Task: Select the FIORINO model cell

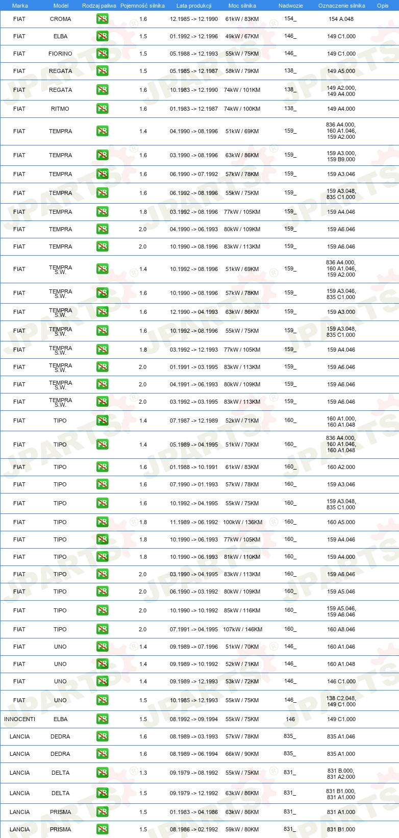Action: [61, 54]
